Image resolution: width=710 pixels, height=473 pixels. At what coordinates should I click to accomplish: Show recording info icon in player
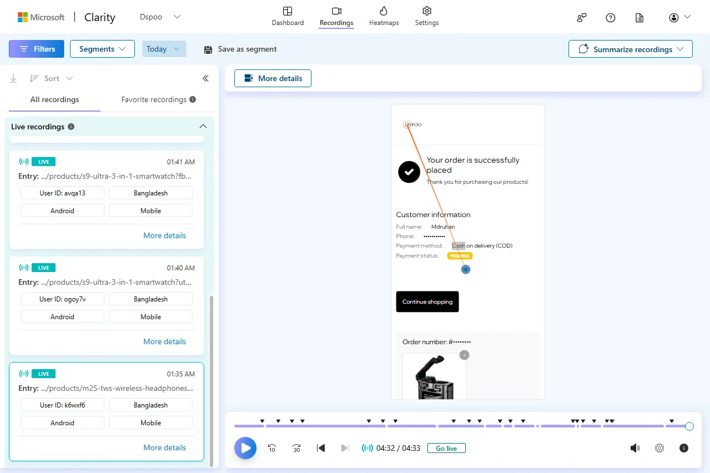[x=684, y=448]
